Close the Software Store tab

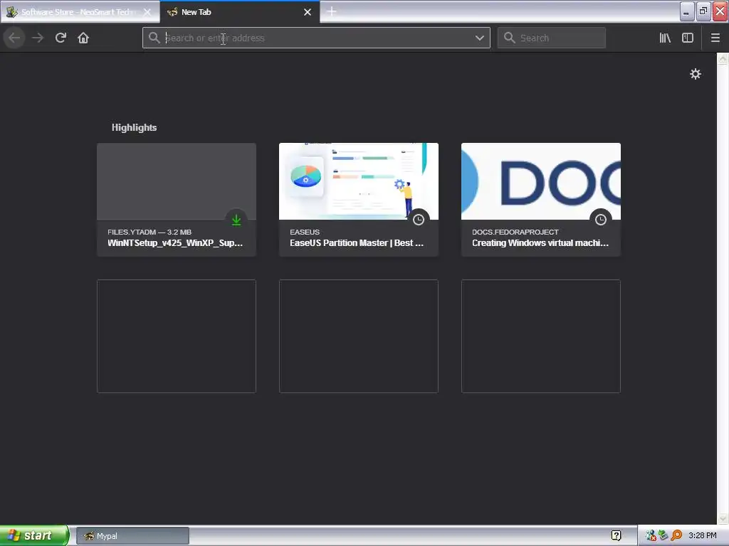tap(147, 12)
